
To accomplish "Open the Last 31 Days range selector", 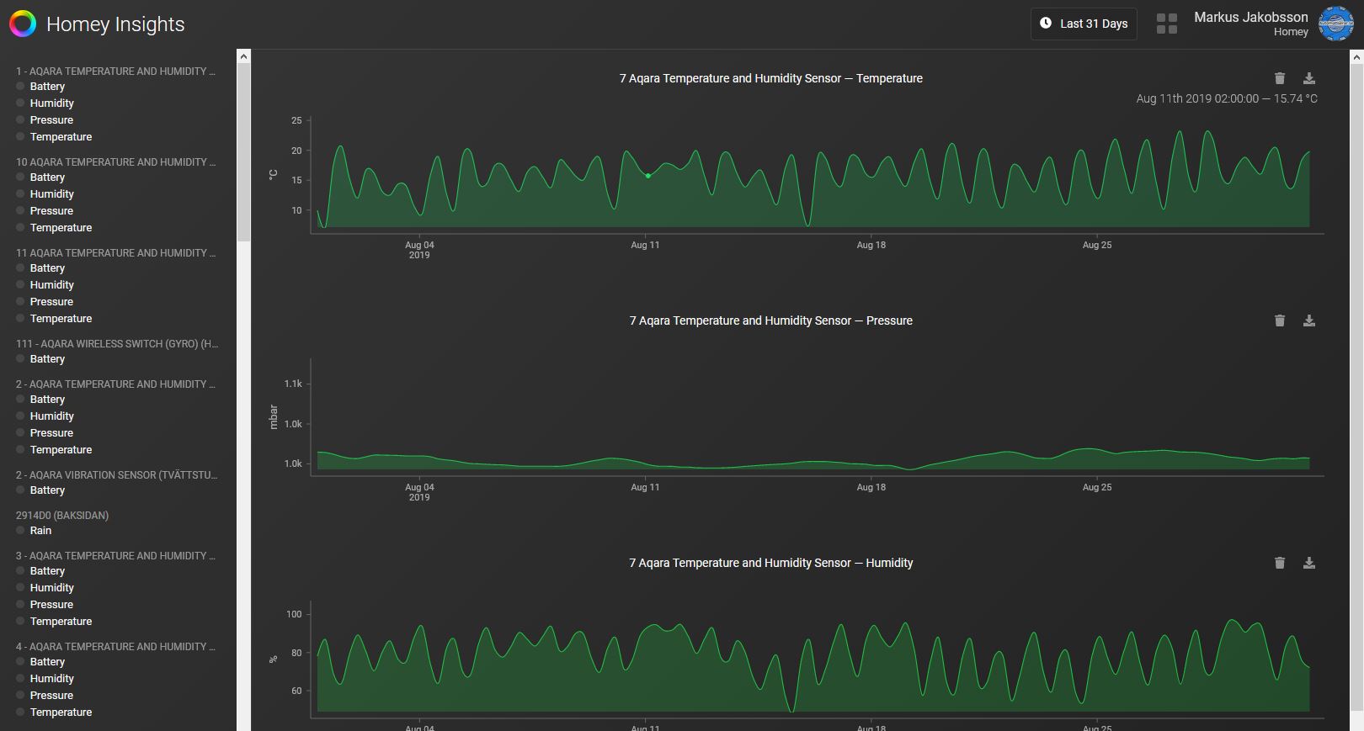I will tap(1084, 24).
